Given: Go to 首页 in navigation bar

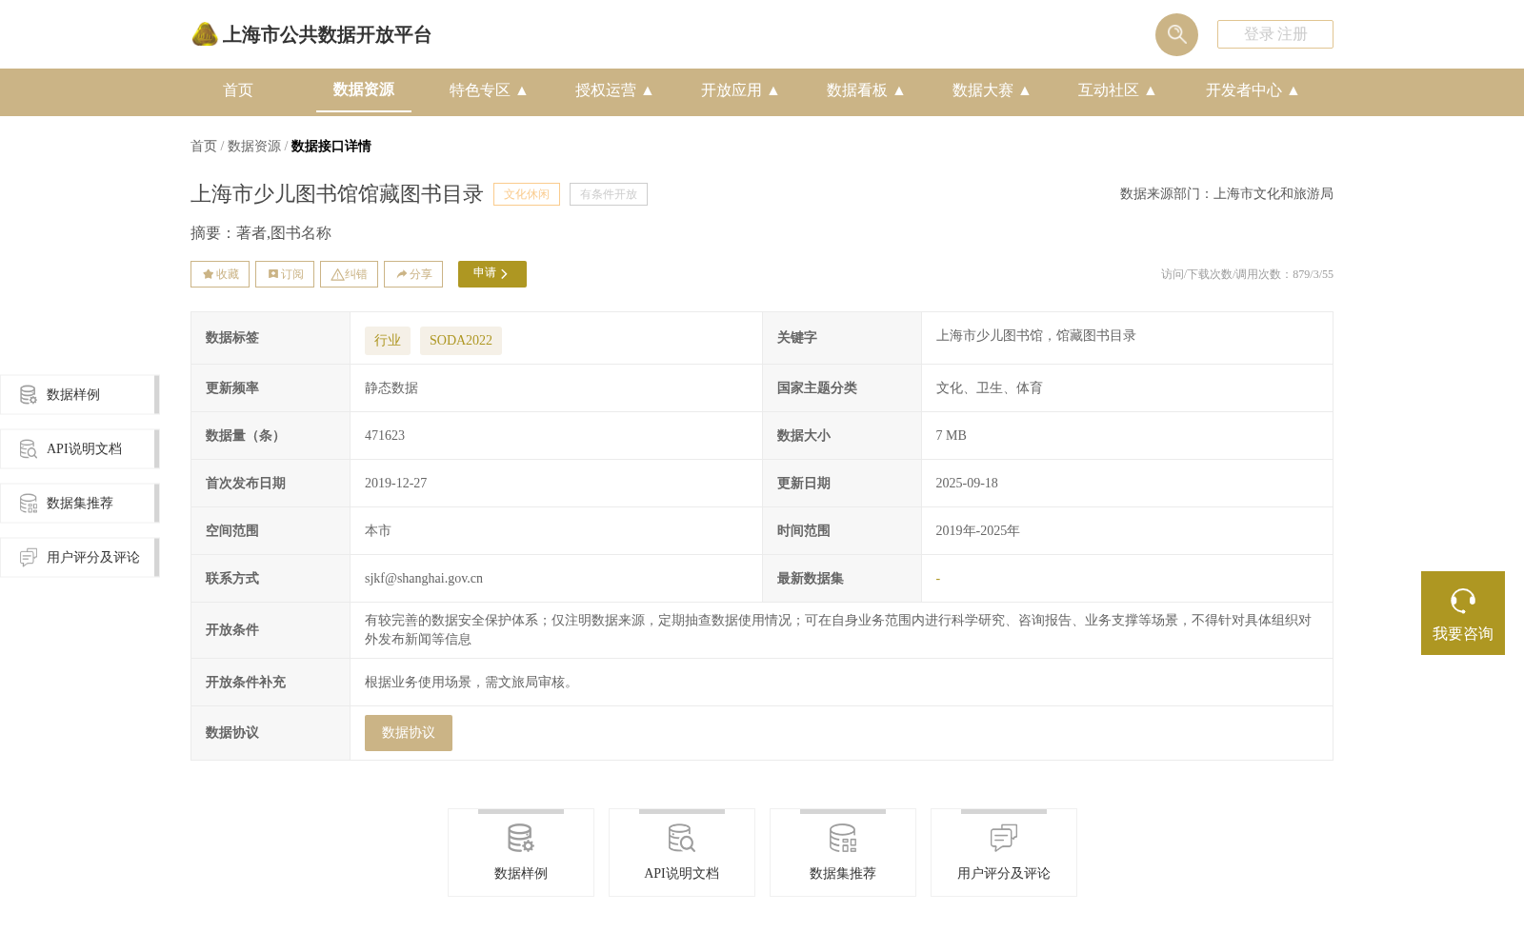Looking at the screenshot, I should 238,90.
